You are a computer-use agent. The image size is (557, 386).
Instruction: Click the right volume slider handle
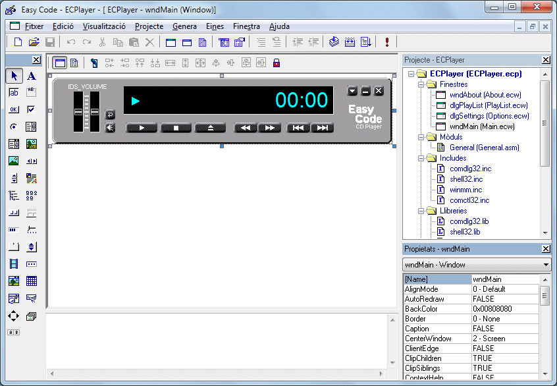click(95, 112)
